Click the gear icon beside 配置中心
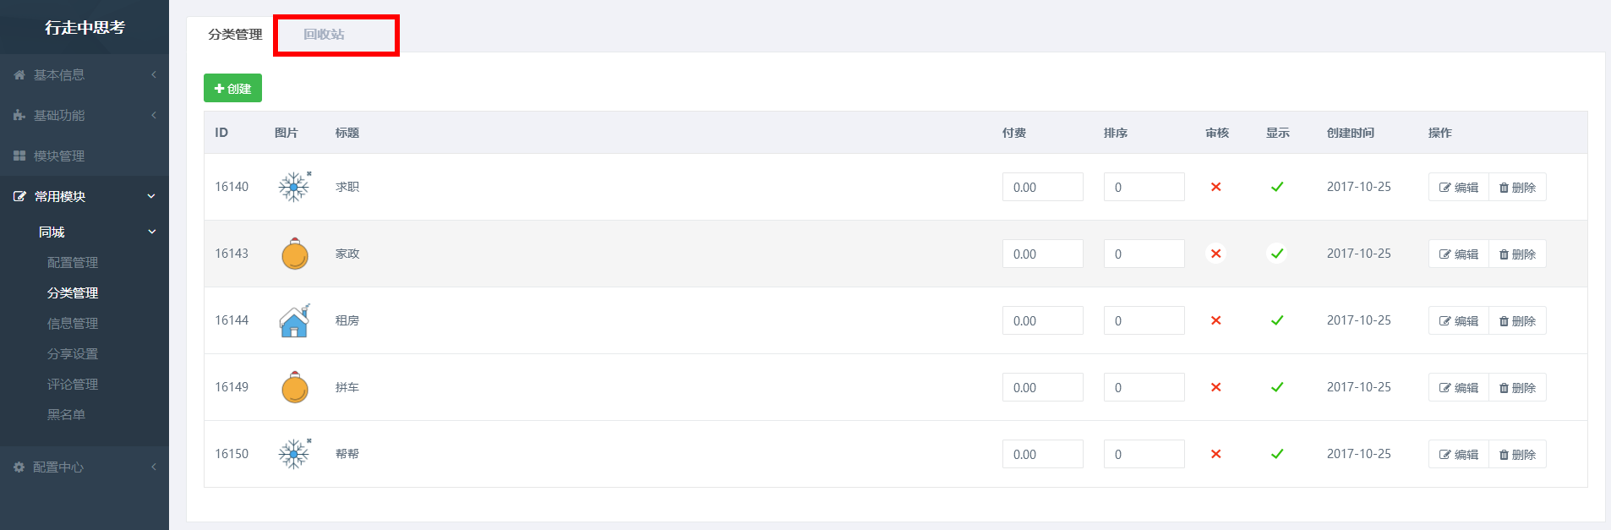The width and height of the screenshot is (1611, 530). (19, 467)
